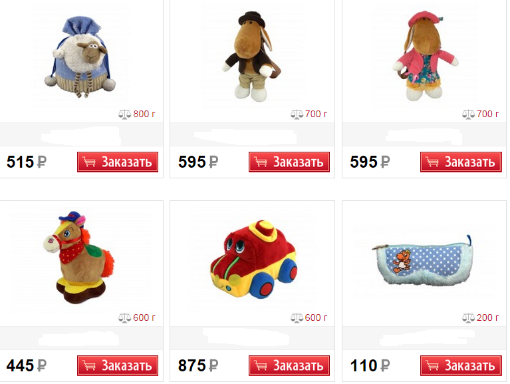Click Заказать for the pink-jacket moose toy

(x=461, y=162)
